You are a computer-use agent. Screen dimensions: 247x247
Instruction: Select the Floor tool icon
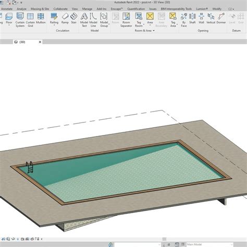pyautogui.click(x=9, y=17)
